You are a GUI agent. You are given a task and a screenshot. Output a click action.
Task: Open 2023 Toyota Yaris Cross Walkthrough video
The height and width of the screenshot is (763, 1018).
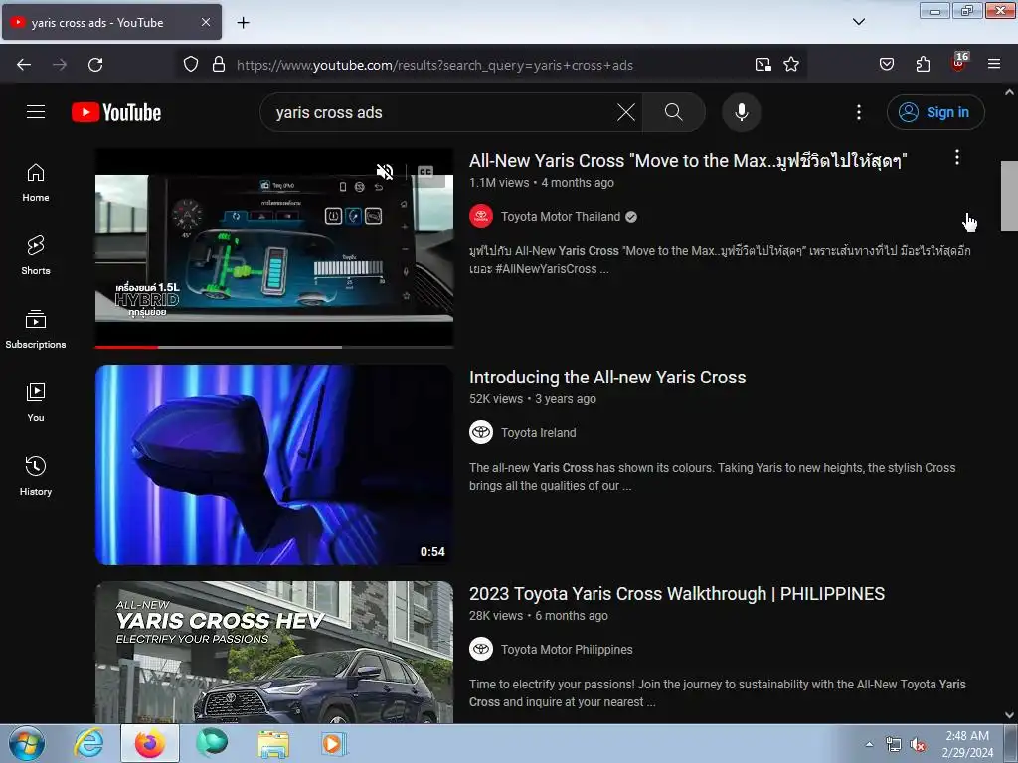coord(676,594)
